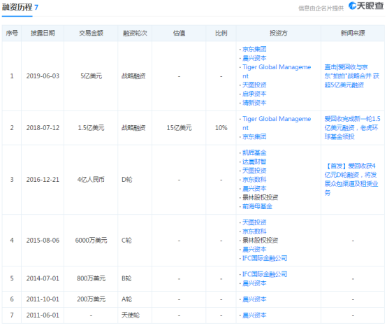Select date cell 2018-07-12
Viewport: 387px width, 328px height.
(43, 128)
